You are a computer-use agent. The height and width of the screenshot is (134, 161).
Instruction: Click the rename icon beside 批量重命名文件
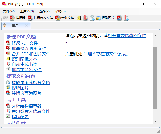click(x=8, y=69)
